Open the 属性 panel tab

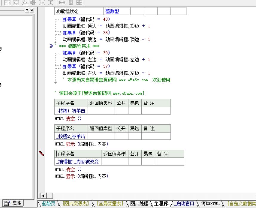[x=13, y=203]
